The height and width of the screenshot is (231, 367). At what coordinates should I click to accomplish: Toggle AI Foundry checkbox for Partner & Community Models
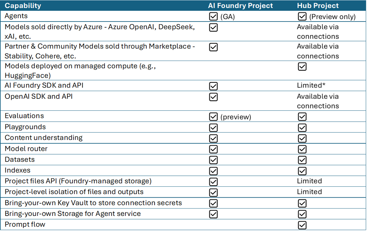click(213, 47)
